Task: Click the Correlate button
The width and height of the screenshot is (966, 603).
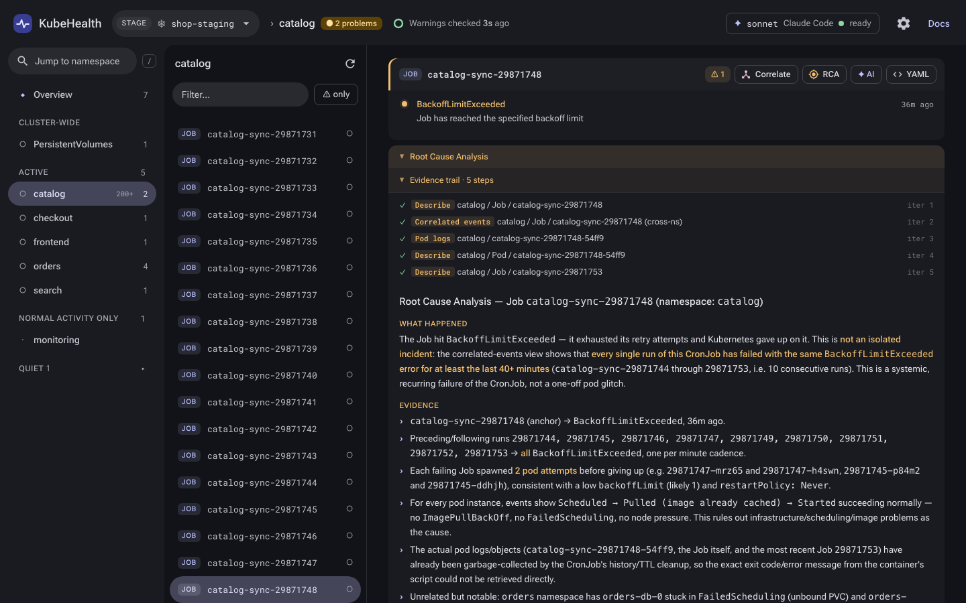Action: [x=766, y=74]
